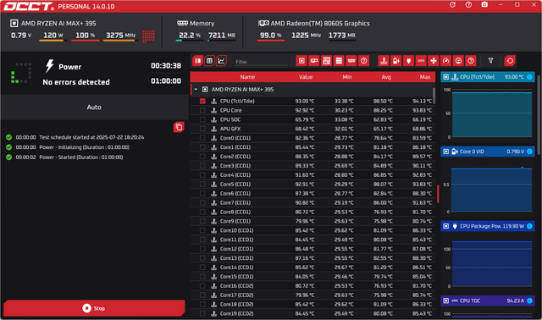The width and height of the screenshot is (542, 320).
Task: Open info for the Core 0 VID graph
Action: 529,152
